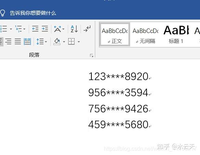Open line spacing dropdown arrow
This screenshot has height=155, width=200.
pos(46,42)
